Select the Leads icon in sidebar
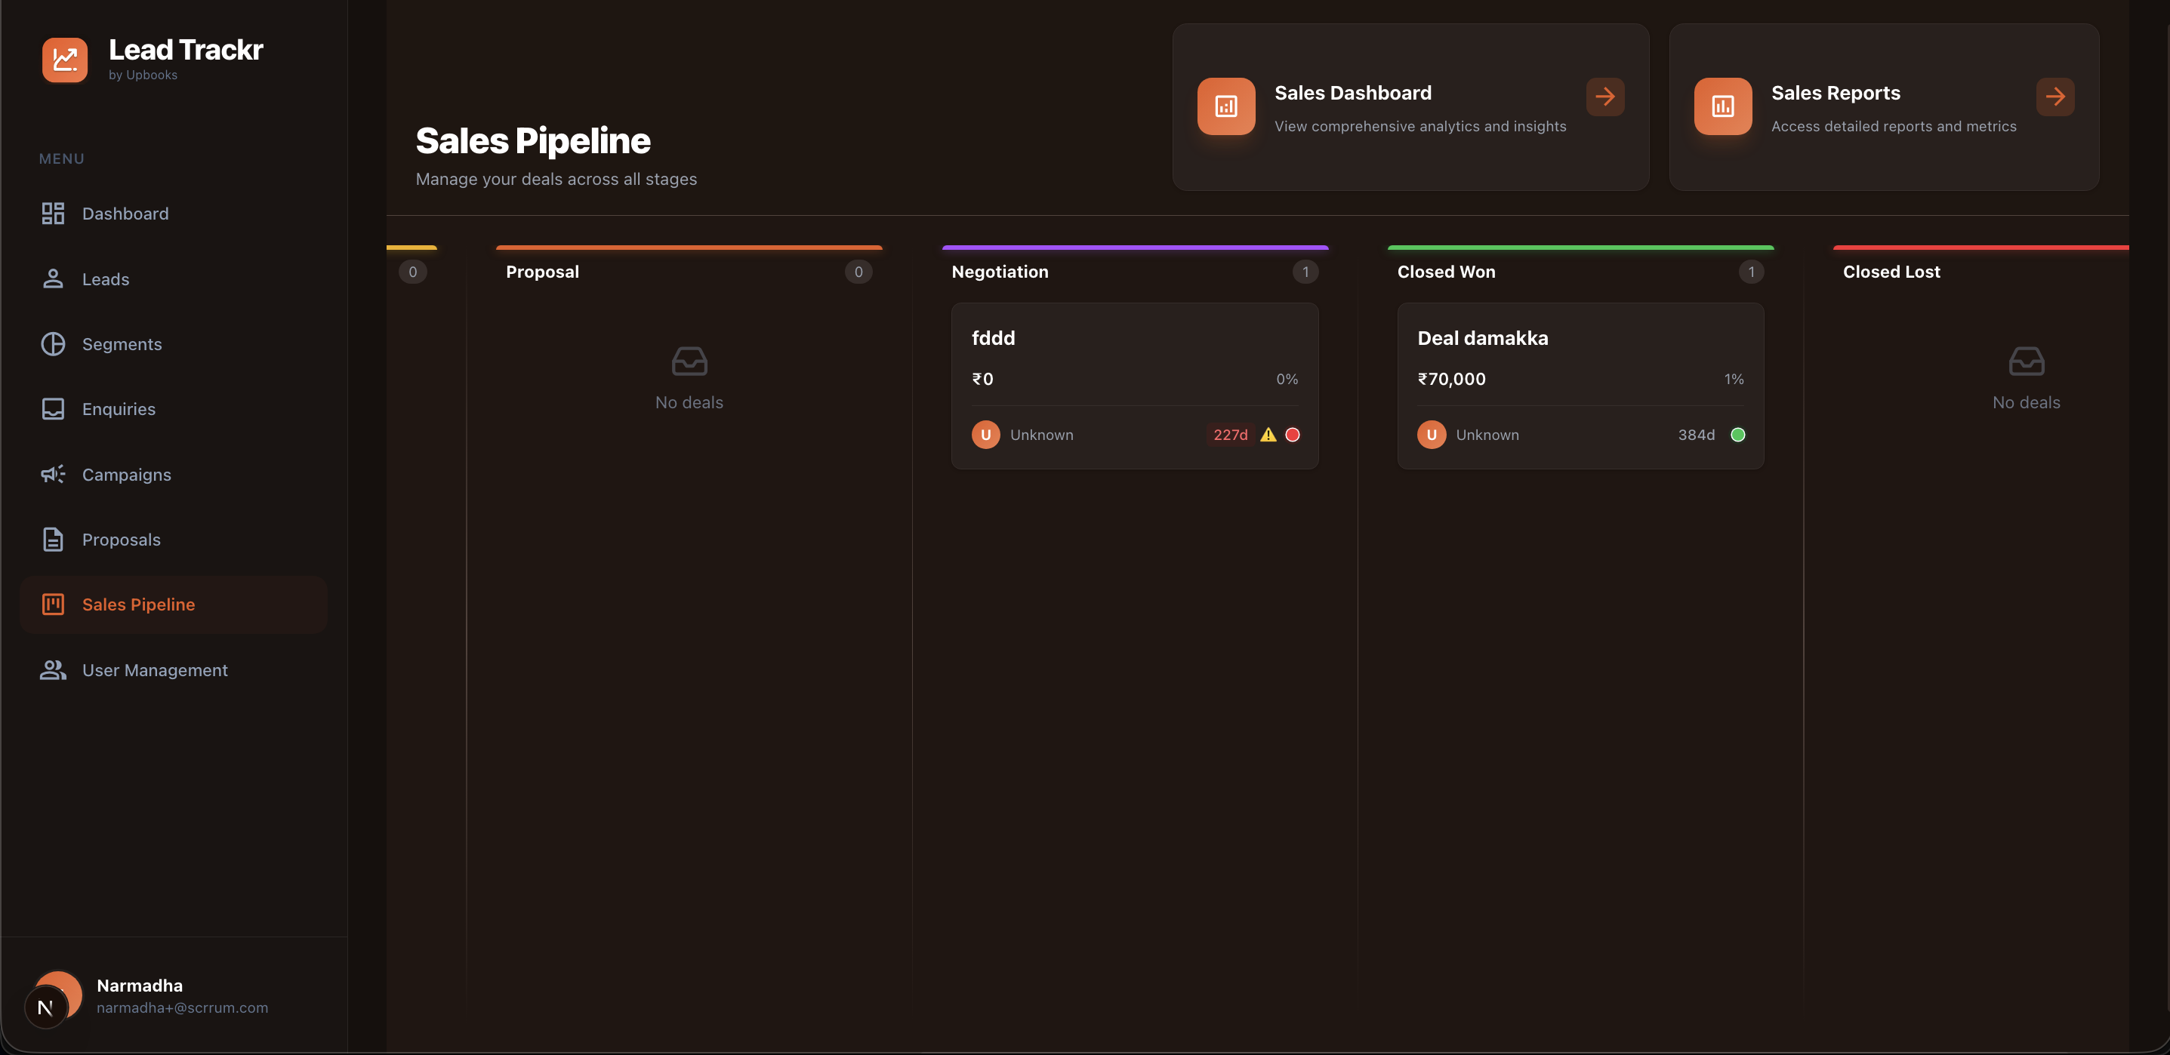 click(x=53, y=278)
